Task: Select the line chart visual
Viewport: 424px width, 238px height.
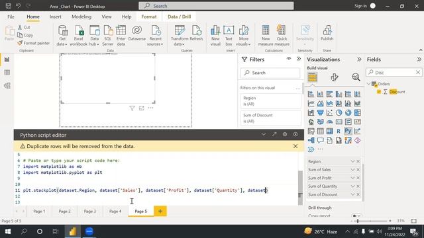Action: click(311, 103)
